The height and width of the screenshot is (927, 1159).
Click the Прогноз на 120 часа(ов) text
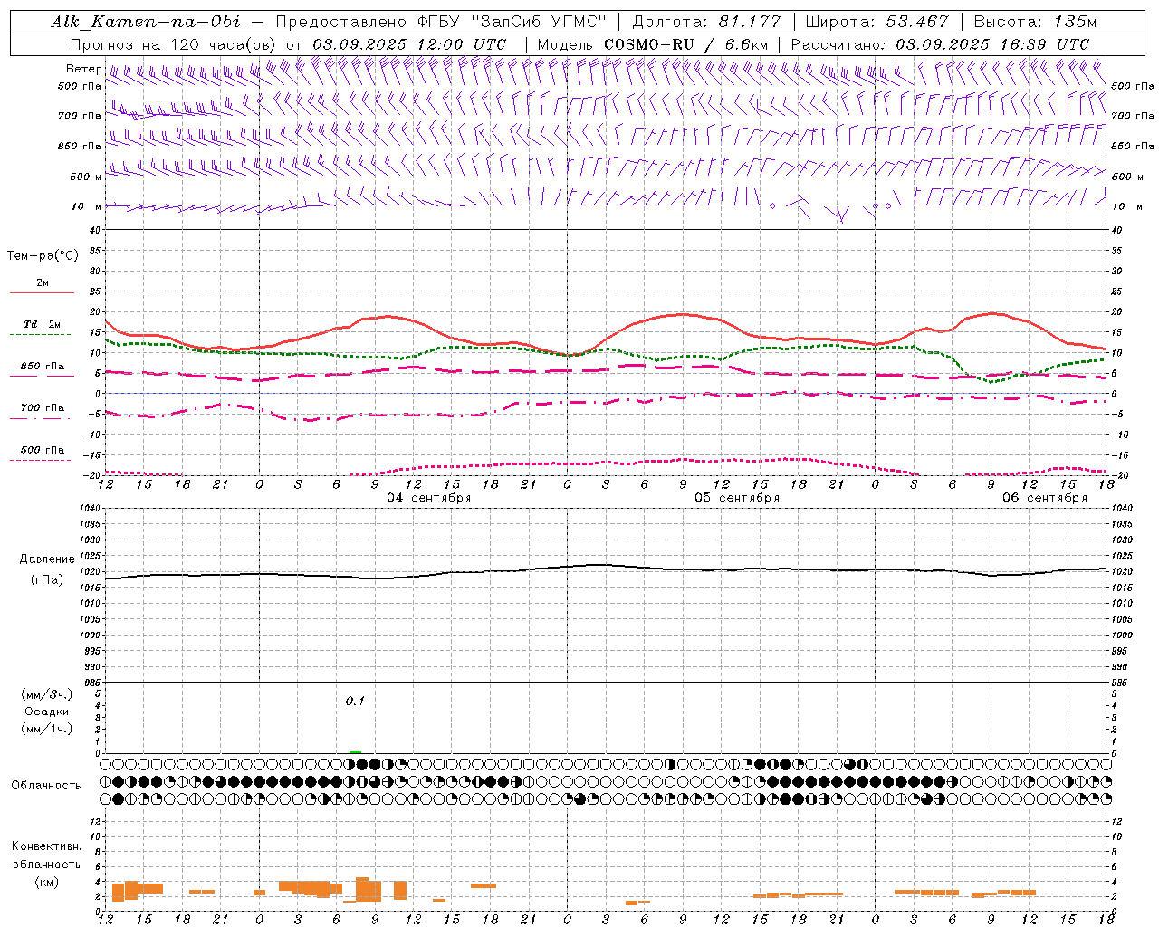[x=174, y=44]
